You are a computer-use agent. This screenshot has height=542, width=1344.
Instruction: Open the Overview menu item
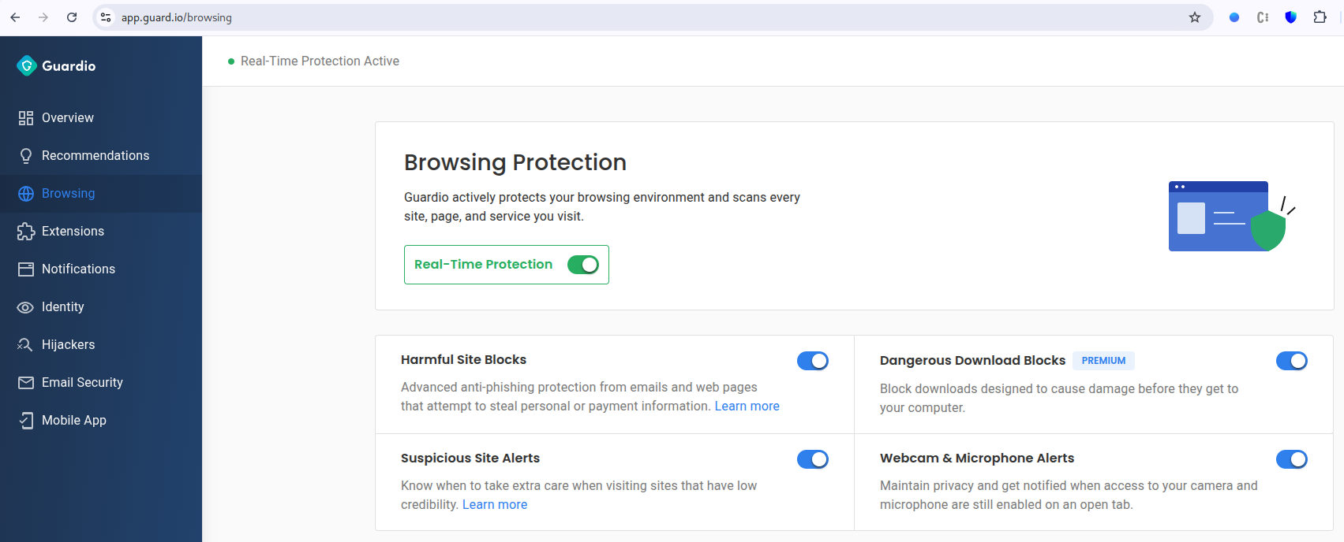click(x=101, y=118)
